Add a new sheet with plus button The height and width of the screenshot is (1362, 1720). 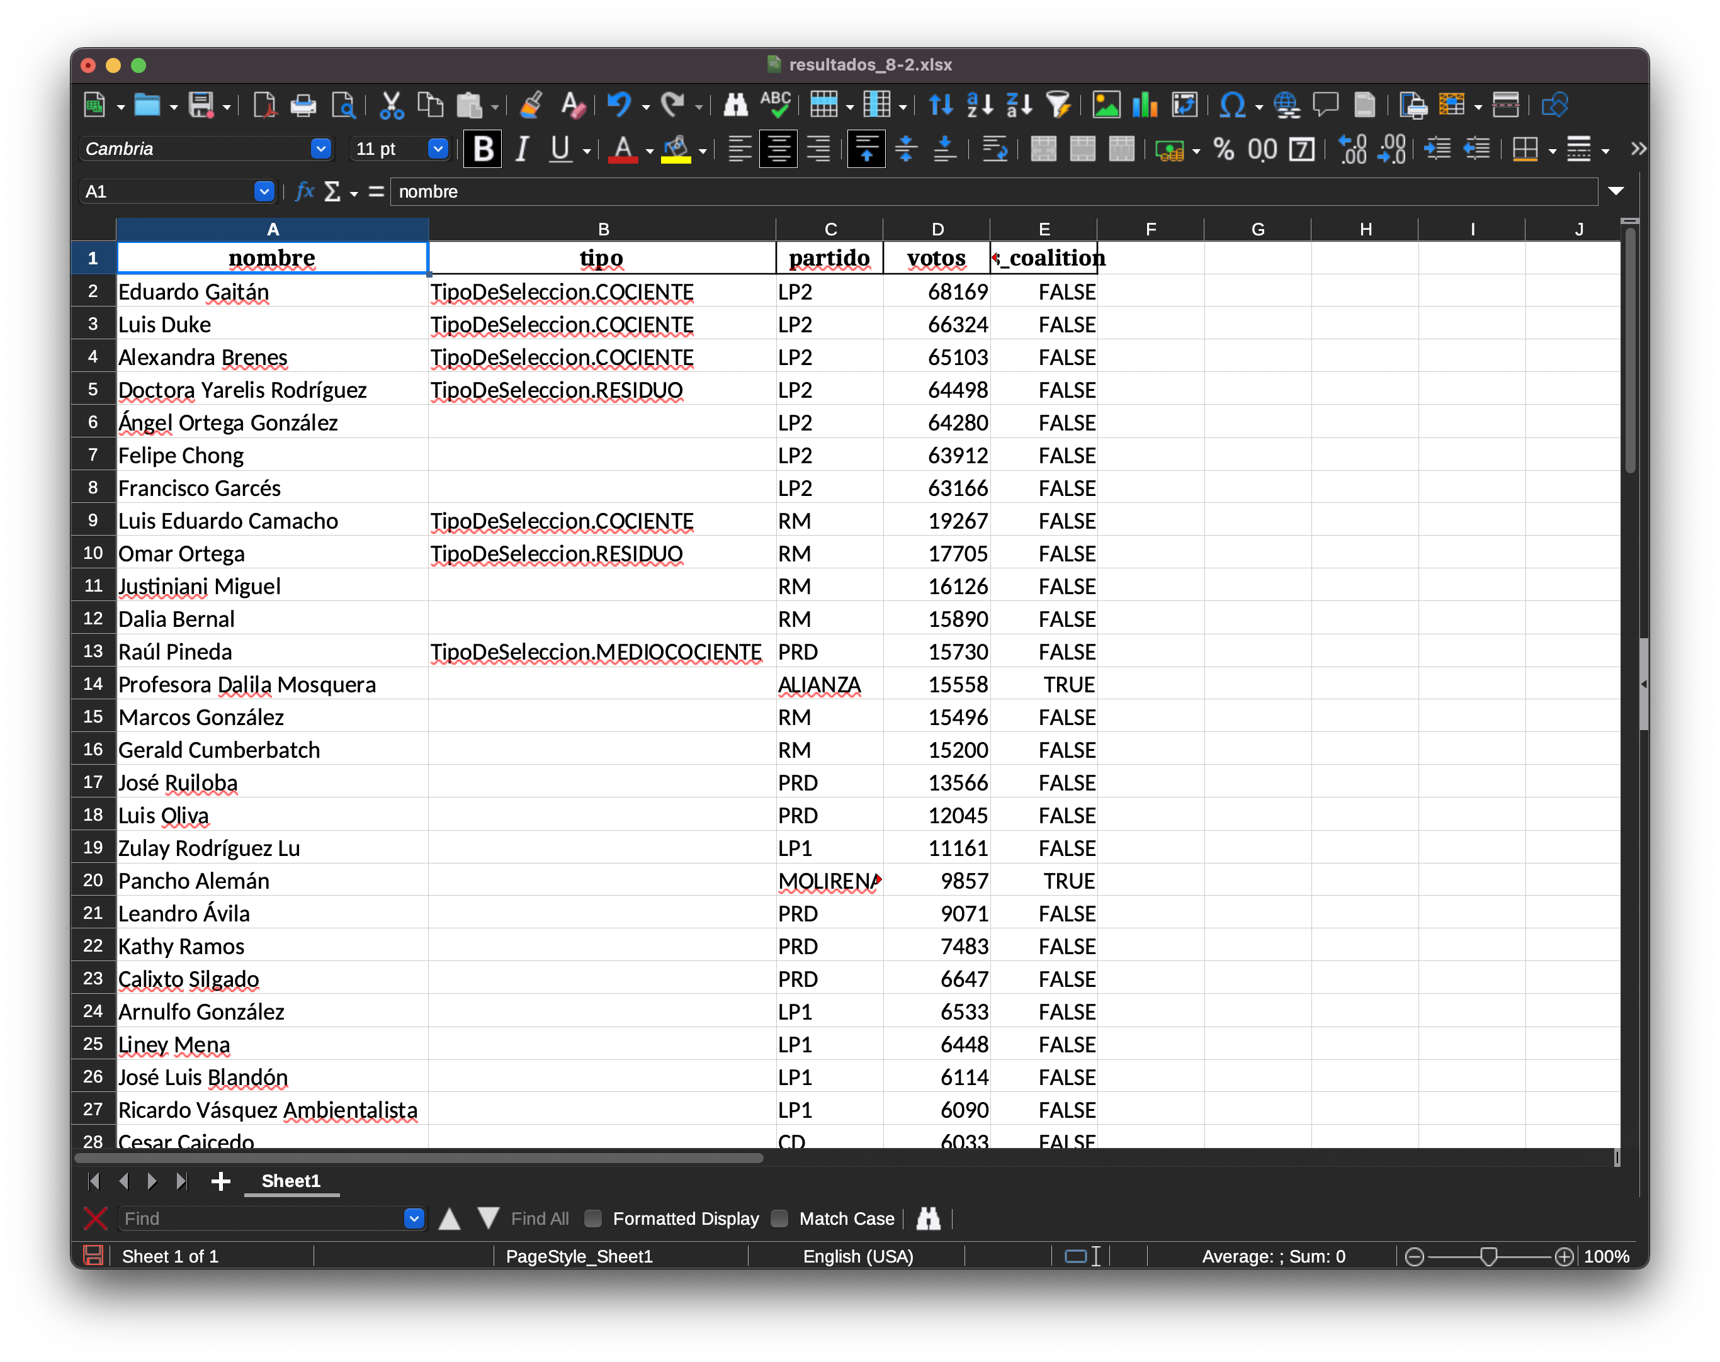coord(221,1181)
